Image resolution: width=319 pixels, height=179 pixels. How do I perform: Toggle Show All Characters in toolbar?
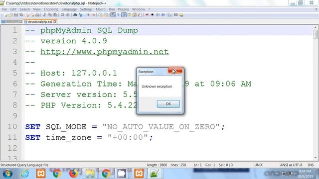[118, 15]
